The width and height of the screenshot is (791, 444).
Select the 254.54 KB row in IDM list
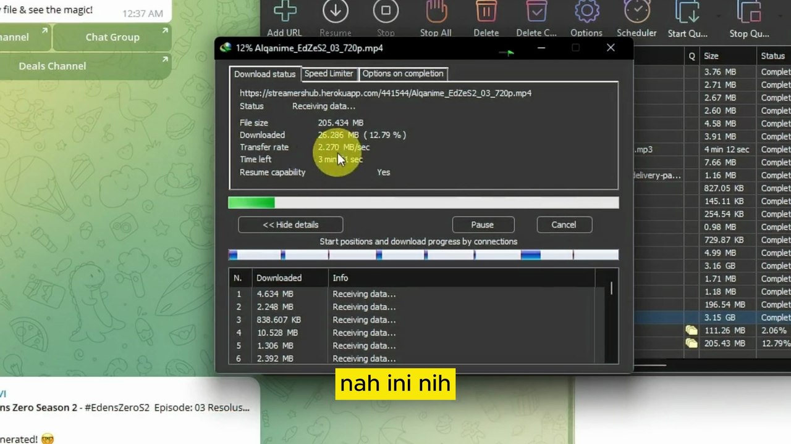tap(713, 215)
